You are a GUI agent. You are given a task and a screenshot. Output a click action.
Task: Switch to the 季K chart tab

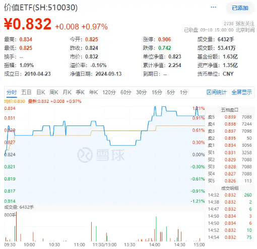pos(80,92)
